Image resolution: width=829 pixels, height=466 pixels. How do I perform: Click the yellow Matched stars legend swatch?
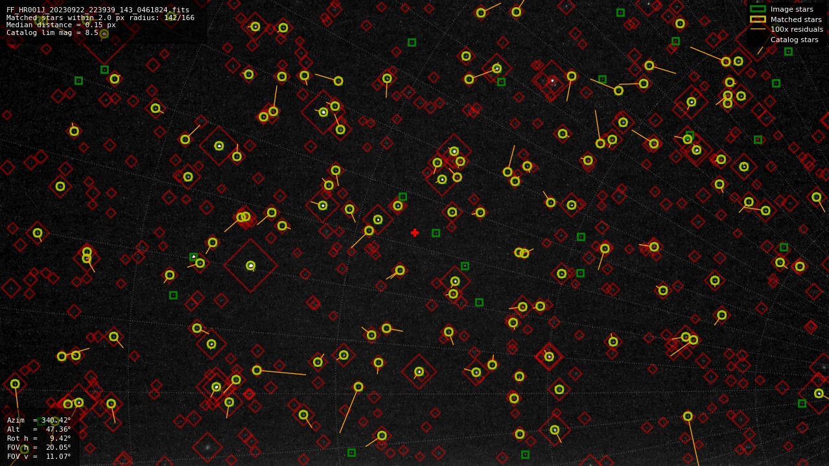pyautogui.click(x=758, y=19)
